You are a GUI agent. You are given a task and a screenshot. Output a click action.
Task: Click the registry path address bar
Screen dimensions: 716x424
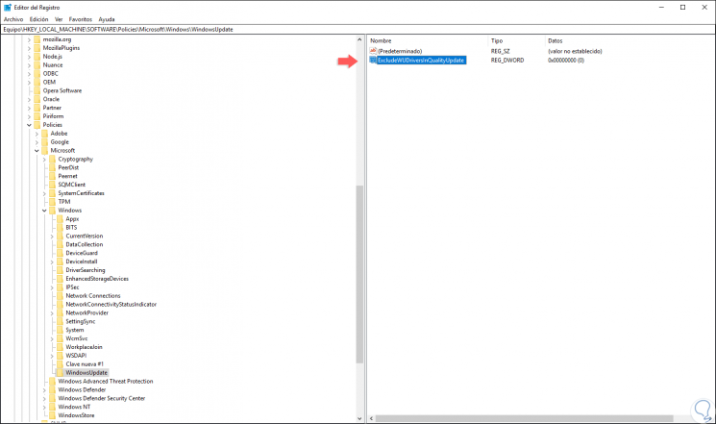358,29
